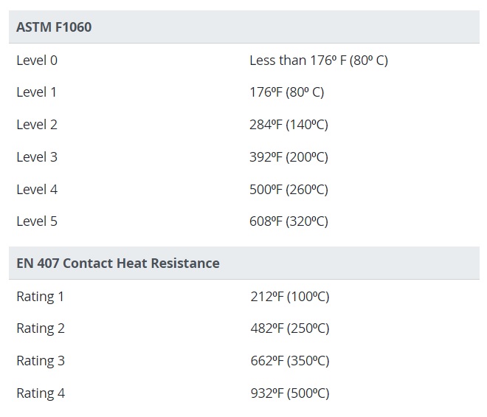Viewport: 487px width, 417px height.
Task: Click the Level 1 row label
Action: pyautogui.click(x=37, y=92)
